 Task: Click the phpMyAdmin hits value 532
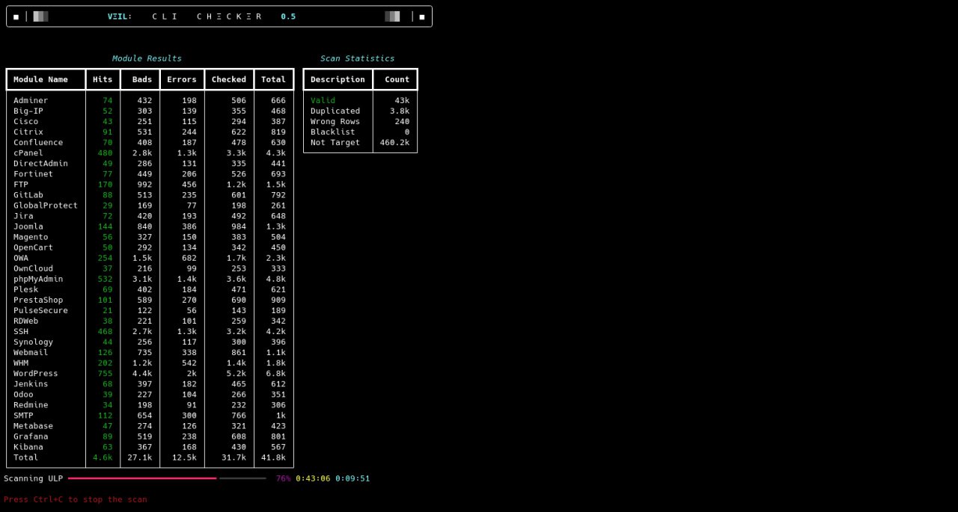(105, 278)
